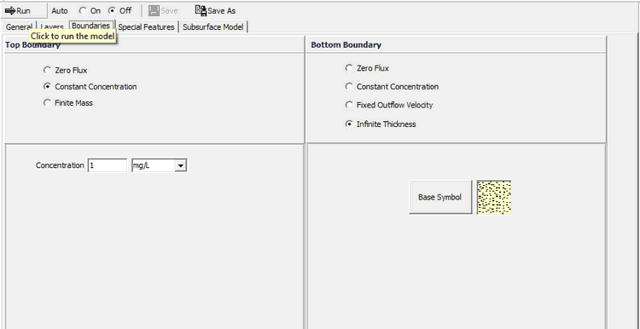Viewport: 640px width, 329px height.
Task: Switch to the General tab
Action: [x=19, y=27]
